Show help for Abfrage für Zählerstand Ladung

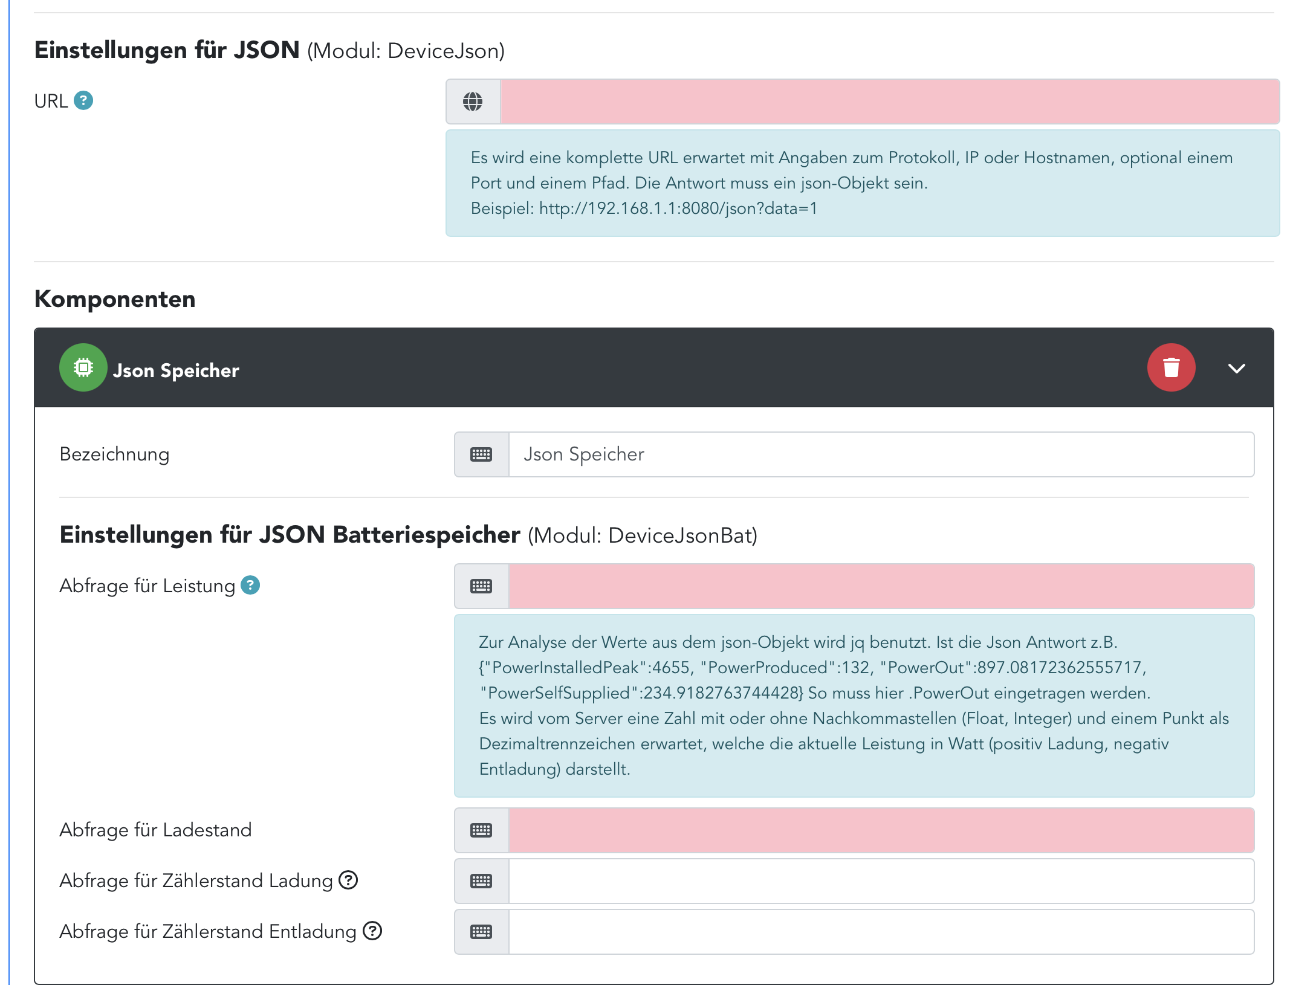point(348,880)
